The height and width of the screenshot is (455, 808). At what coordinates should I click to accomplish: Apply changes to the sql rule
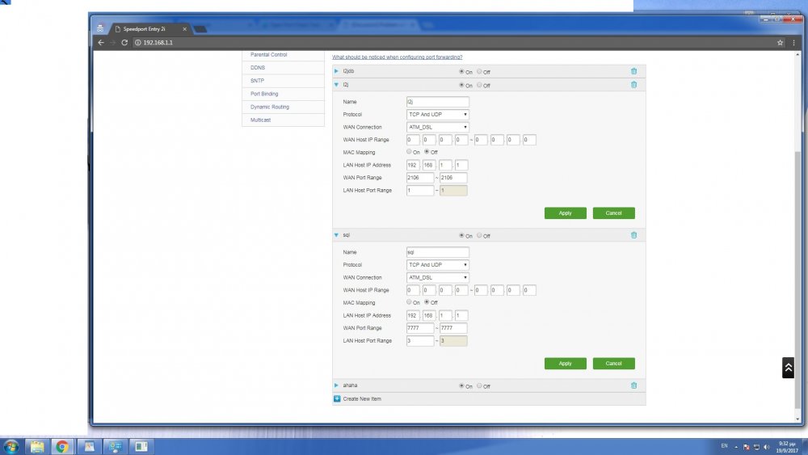(x=565, y=364)
